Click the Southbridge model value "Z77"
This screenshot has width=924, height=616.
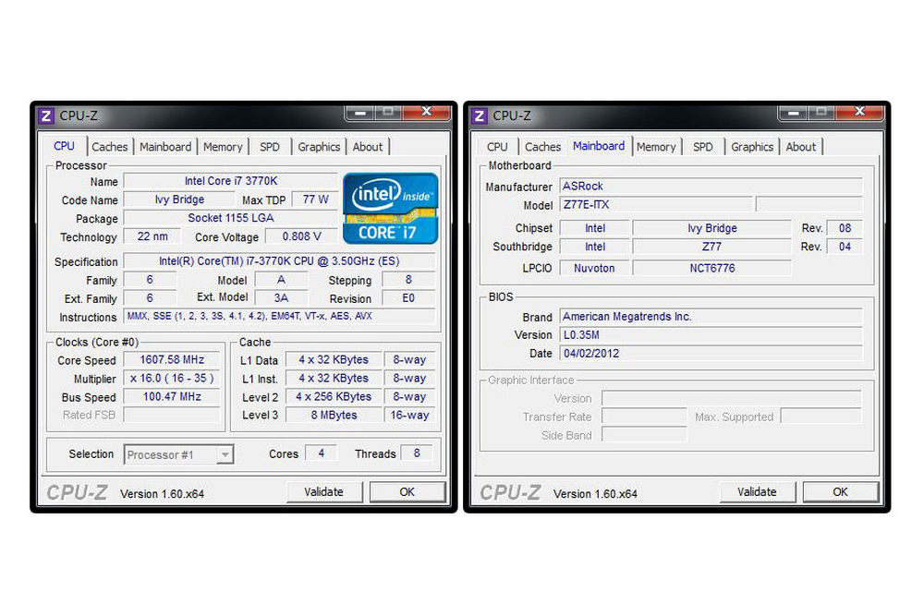point(711,247)
